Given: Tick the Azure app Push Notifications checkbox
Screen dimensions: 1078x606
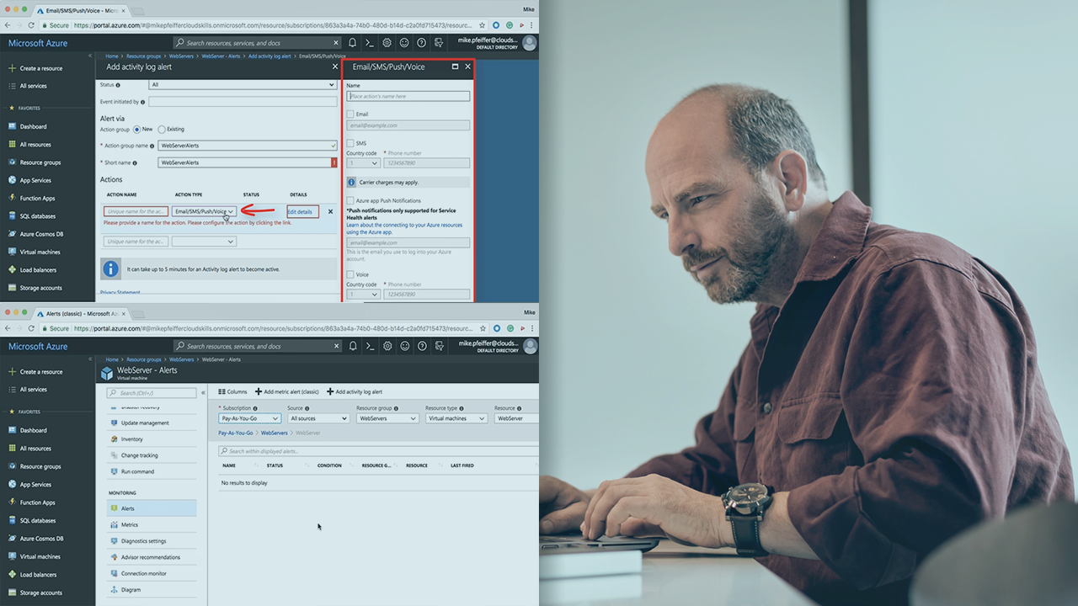Looking at the screenshot, I should [350, 200].
